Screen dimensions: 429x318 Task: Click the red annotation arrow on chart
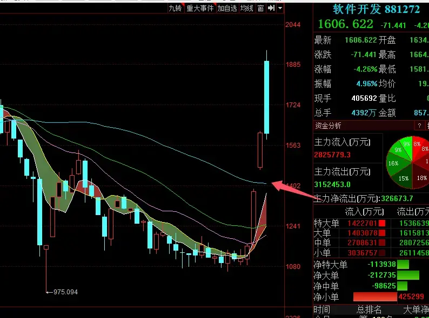[x=293, y=191]
